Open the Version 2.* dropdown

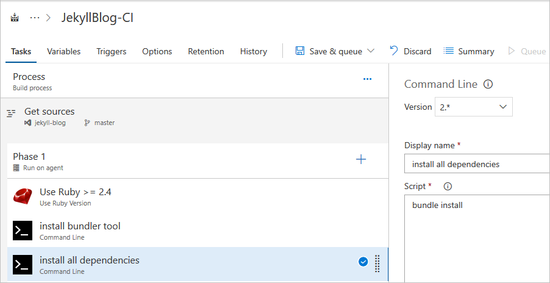[x=473, y=107]
